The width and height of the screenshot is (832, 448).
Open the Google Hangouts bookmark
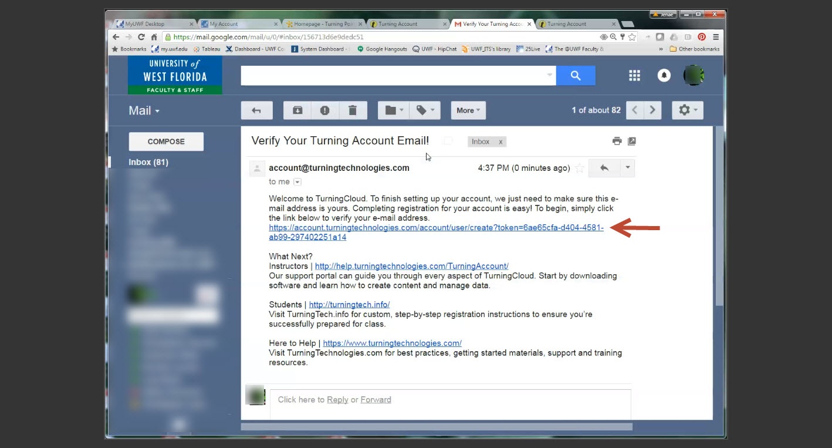click(382, 49)
